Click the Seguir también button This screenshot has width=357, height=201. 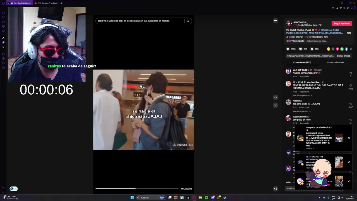tap(342, 23)
